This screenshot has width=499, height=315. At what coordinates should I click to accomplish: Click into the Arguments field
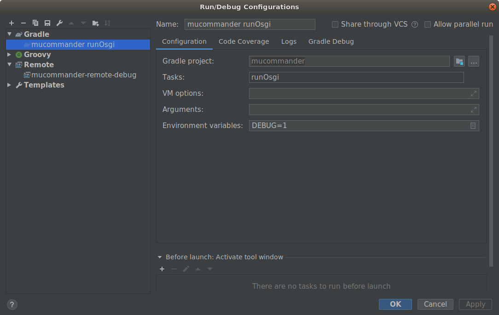point(364,110)
